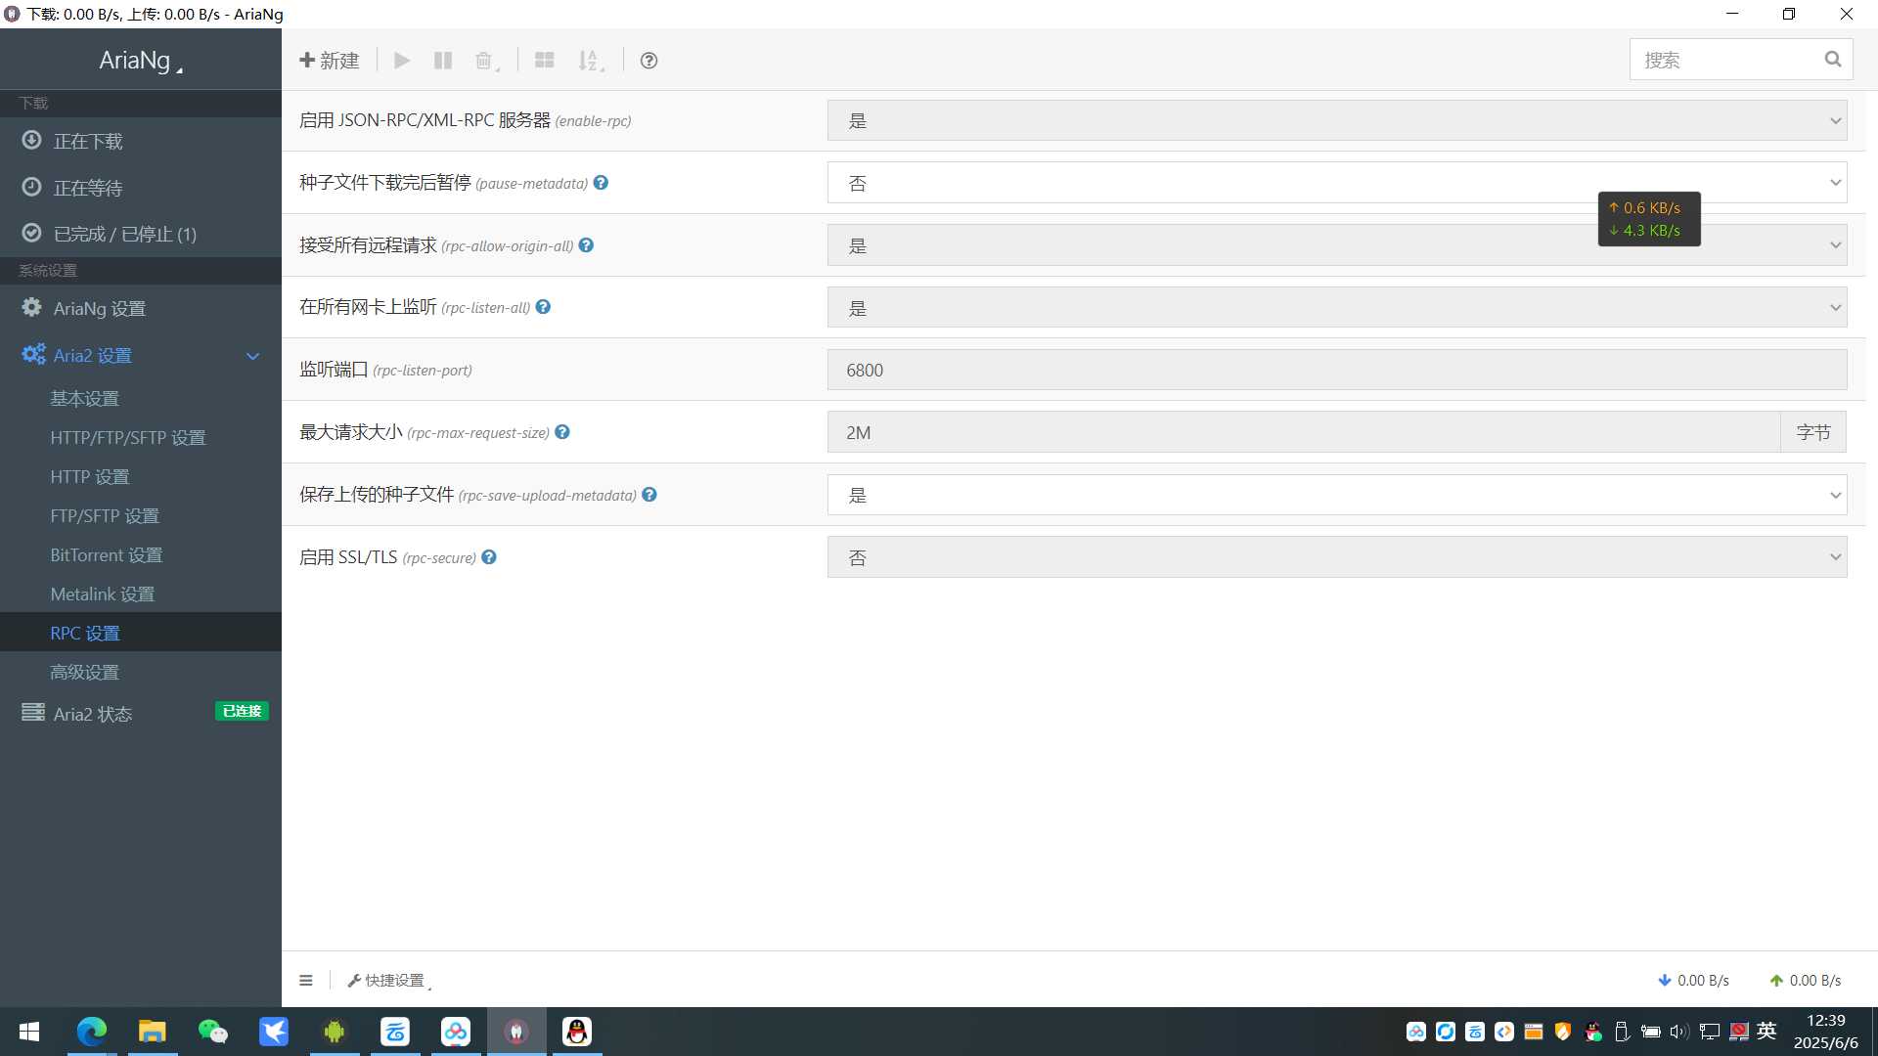
Task: Click the Aria2 状态 server icon
Action: (x=33, y=712)
